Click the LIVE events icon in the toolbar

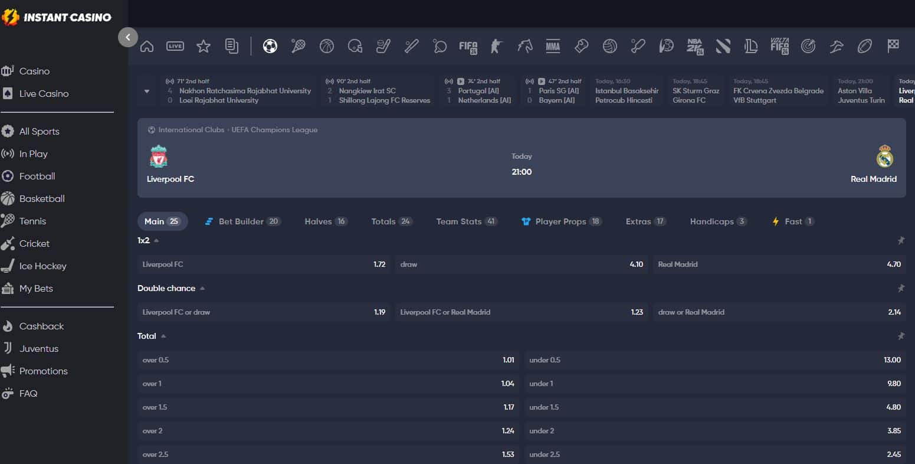point(175,46)
